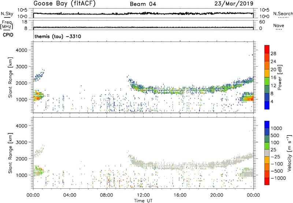Click the "16" Power colorbar tick label

[x=273, y=78]
